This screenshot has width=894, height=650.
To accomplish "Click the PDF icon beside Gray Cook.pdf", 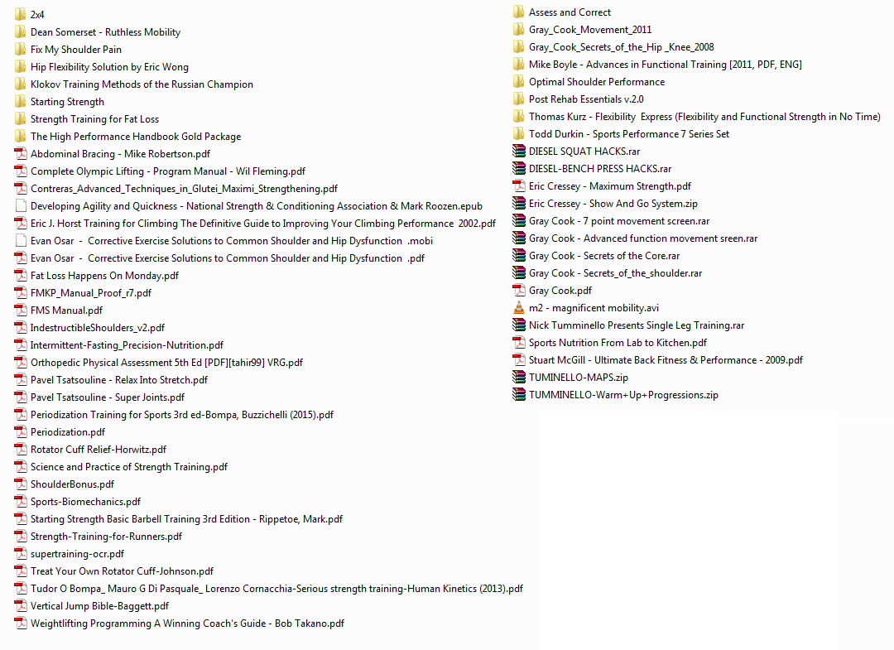I will click(x=519, y=290).
